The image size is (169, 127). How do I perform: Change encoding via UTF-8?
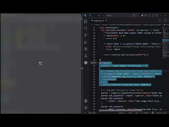[x=130, y=113]
